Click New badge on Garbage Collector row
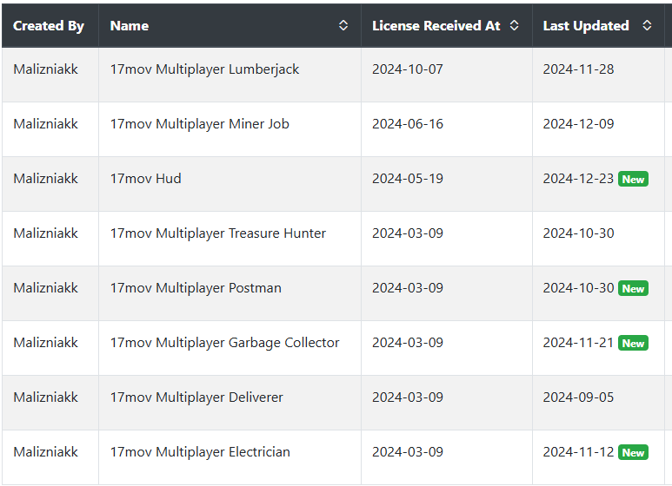 click(633, 343)
